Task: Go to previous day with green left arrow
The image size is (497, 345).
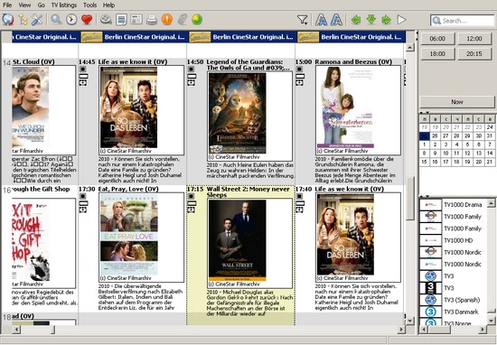Action: point(356,20)
